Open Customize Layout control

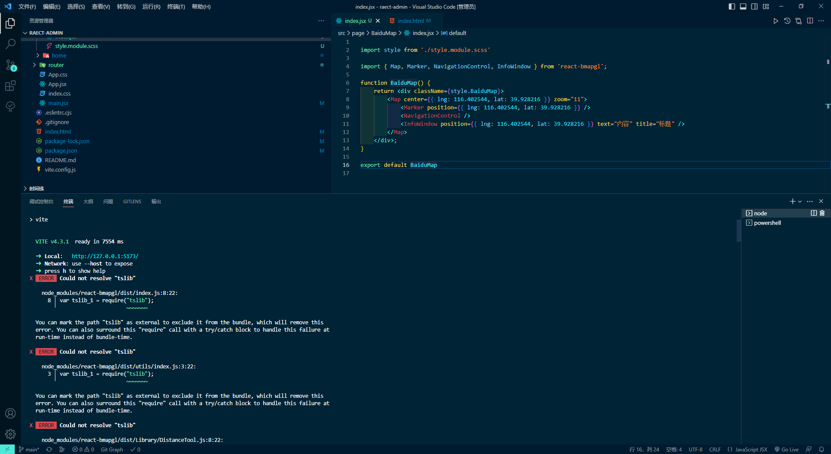point(766,6)
